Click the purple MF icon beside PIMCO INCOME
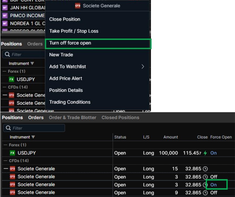 coord(4,15)
